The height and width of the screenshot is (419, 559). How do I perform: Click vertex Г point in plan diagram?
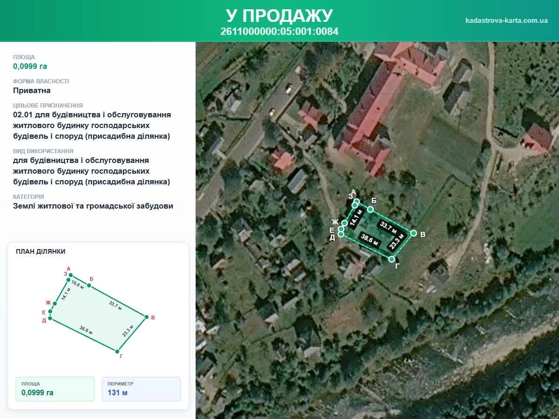[x=117, y=351]
